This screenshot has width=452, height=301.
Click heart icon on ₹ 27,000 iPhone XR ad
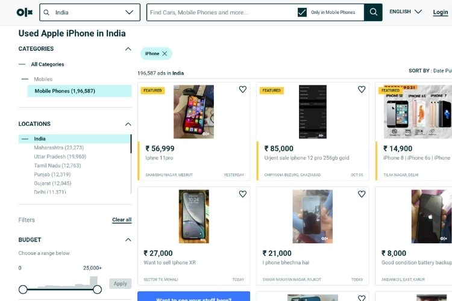[242, 194]
